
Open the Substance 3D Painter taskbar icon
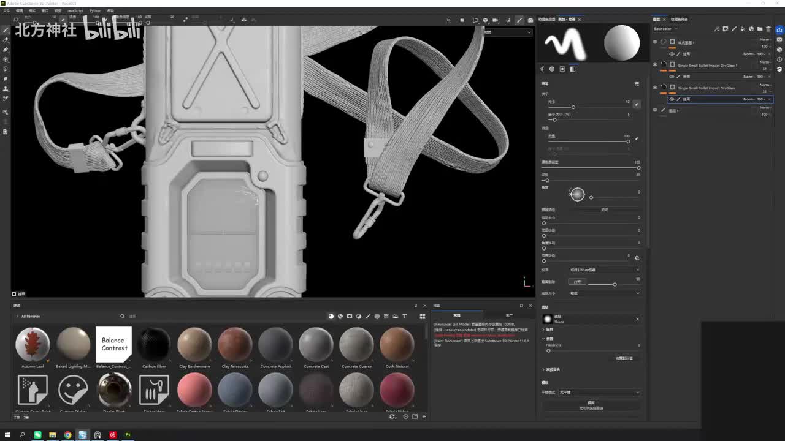pyautogui.click(x=128, y=435)
